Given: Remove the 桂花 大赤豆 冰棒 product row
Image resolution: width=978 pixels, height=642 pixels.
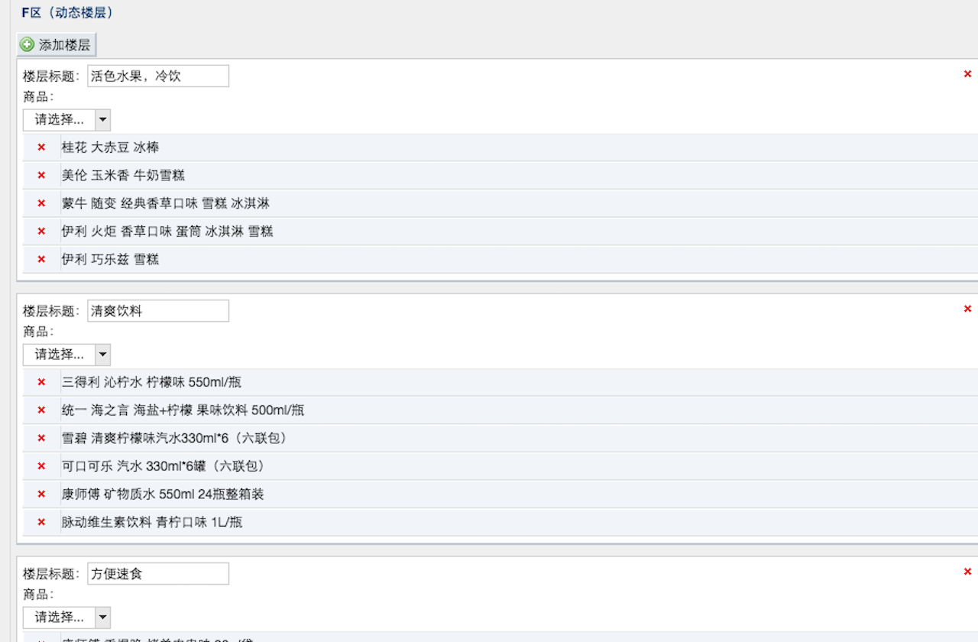Looking at the screenshot, I should click(x=41, y=148).
